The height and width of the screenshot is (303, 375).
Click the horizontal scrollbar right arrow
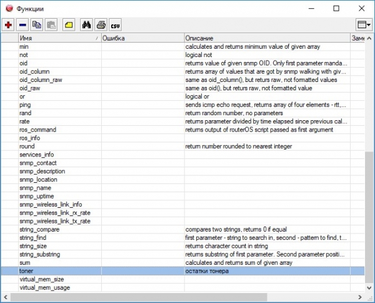(x=360, y=298)
